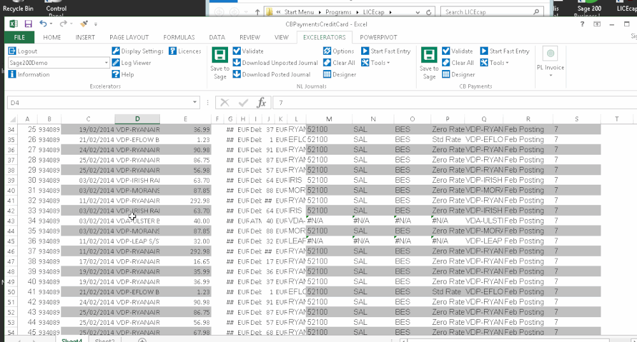Click the Help icon in Excelerators group

click(x=116, y=75)
